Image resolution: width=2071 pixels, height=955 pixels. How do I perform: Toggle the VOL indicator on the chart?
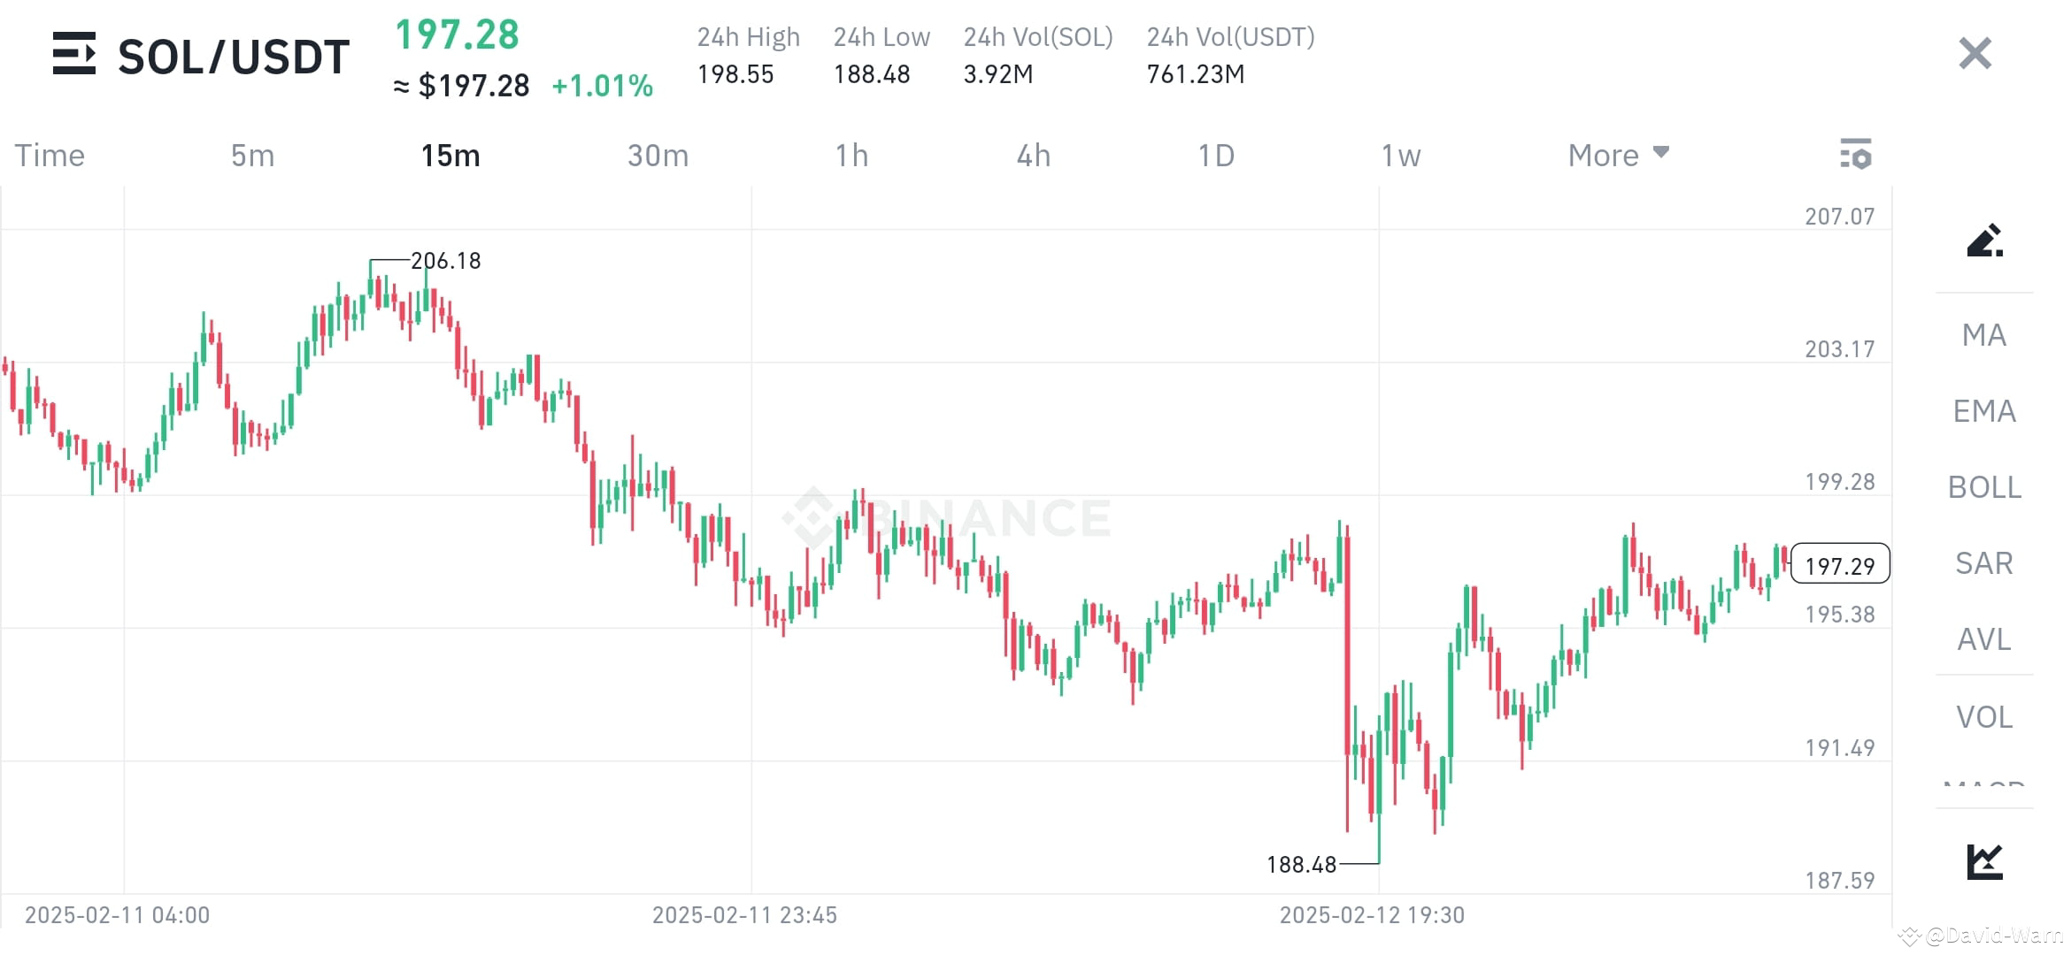(1982, 717)
